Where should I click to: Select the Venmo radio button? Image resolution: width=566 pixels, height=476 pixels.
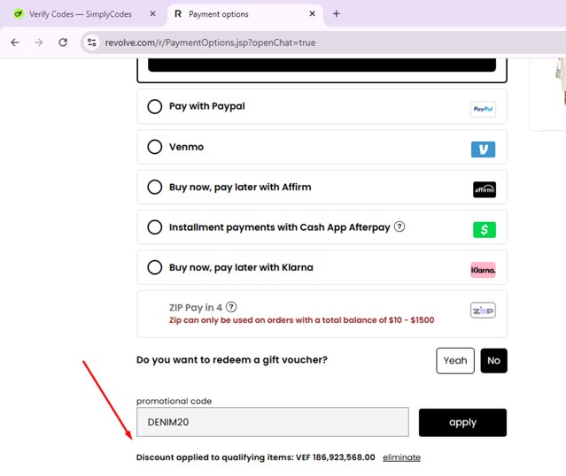154,147
